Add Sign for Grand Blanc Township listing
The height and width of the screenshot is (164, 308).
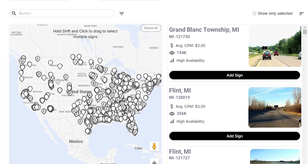234,75
